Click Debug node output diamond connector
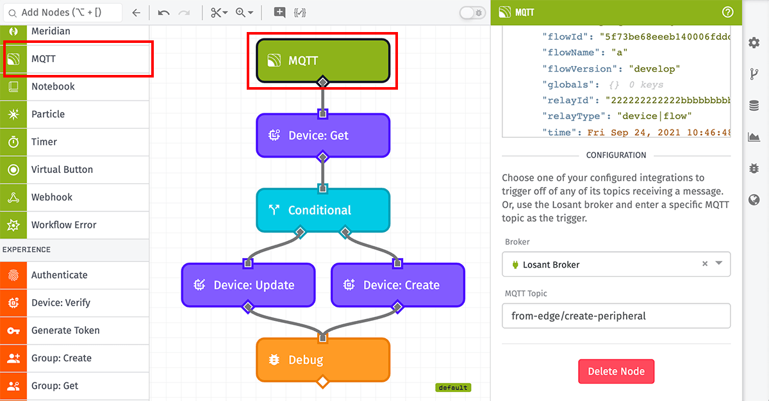This screenshot has height=401, width=769. click(323, 382)
